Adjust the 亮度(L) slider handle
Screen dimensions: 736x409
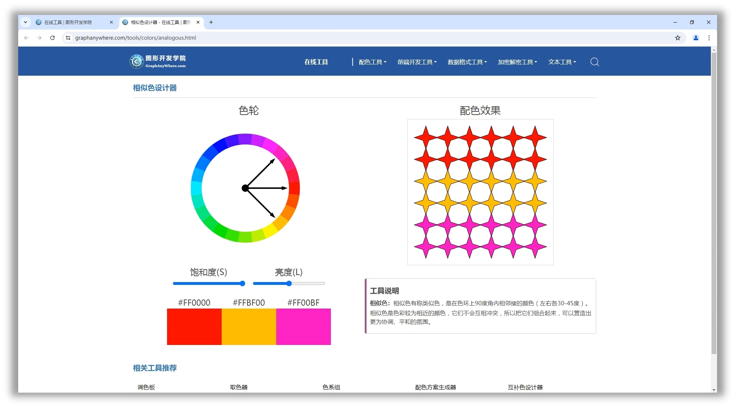[289, 283]
